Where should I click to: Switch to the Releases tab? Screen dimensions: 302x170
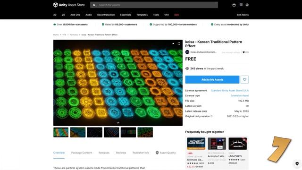pyautogui.click(x=104, y=153)
